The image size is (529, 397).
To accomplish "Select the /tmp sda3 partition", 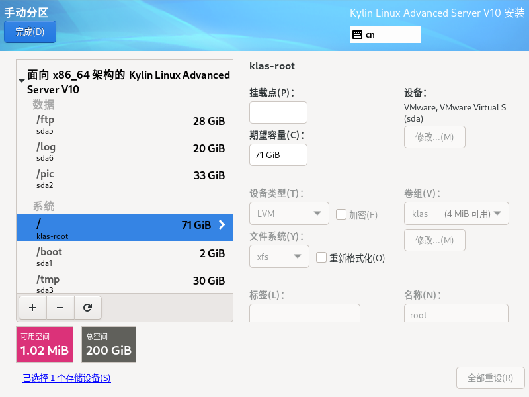I will point(124,283).
